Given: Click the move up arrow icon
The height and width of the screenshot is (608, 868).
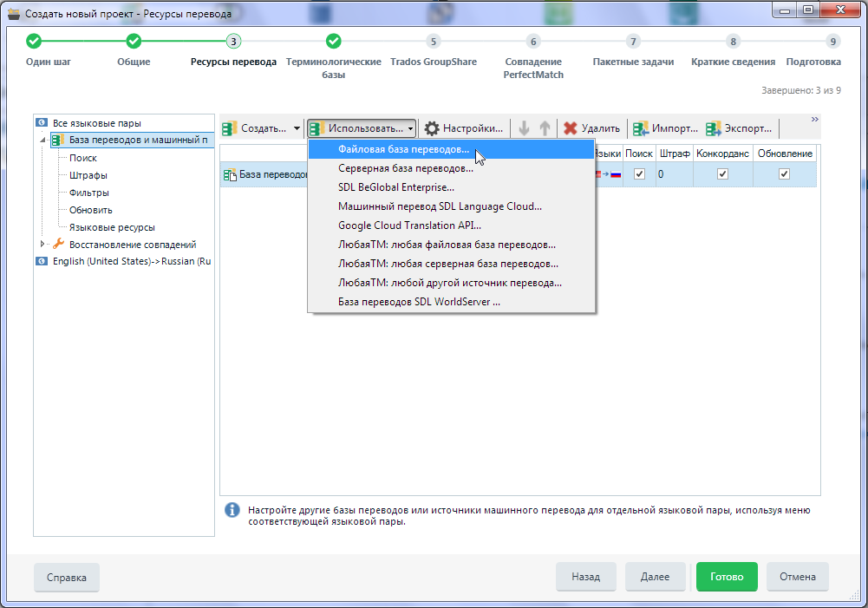Looking at the screenshot, I should [545, 128].
